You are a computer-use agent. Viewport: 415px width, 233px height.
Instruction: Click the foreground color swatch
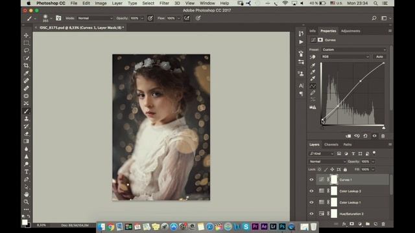click(25, 223)
